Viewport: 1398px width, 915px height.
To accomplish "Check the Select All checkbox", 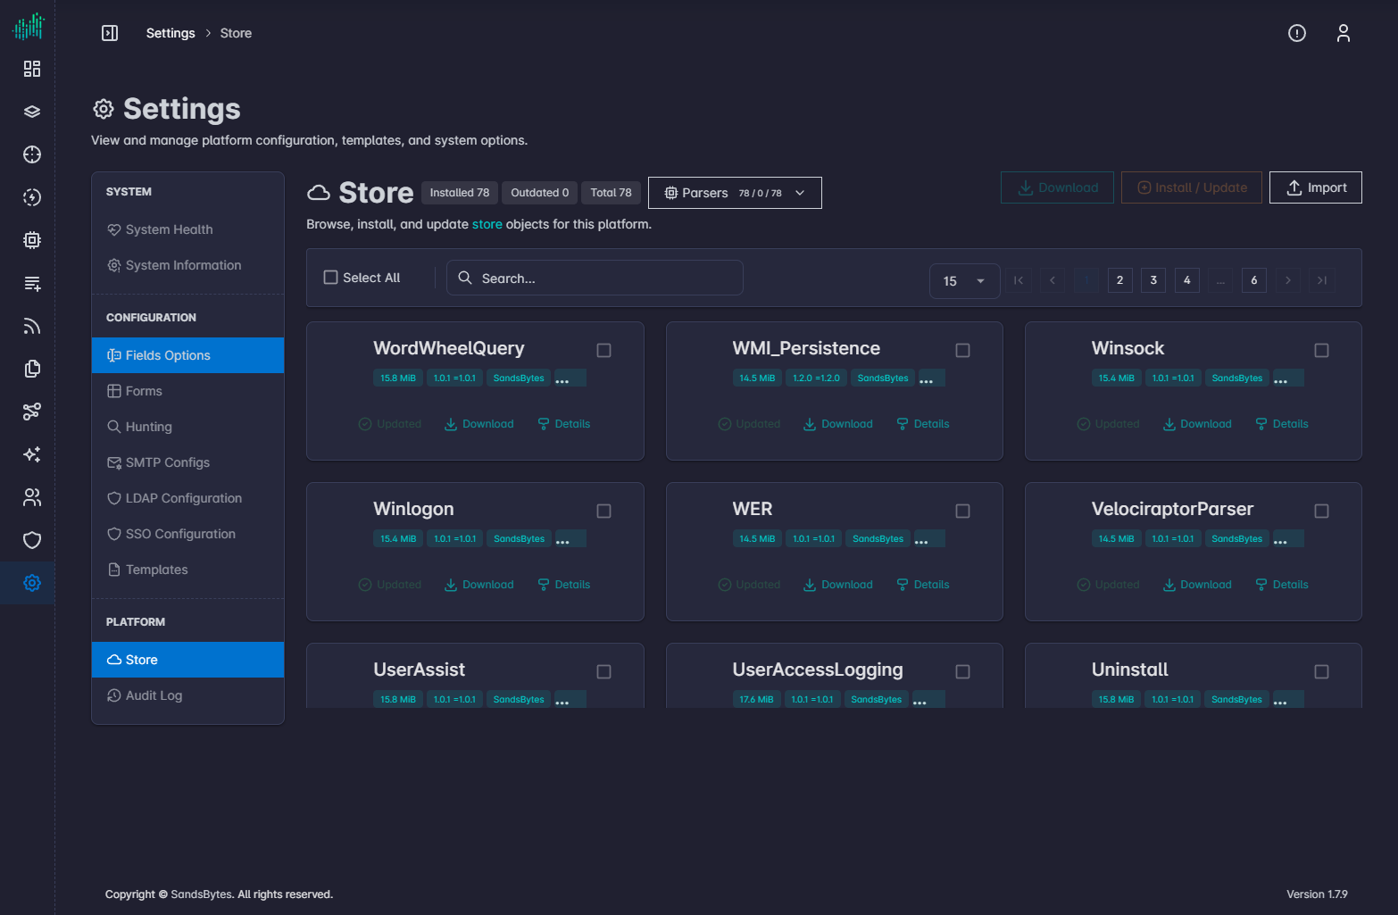I will click(330, 278).
